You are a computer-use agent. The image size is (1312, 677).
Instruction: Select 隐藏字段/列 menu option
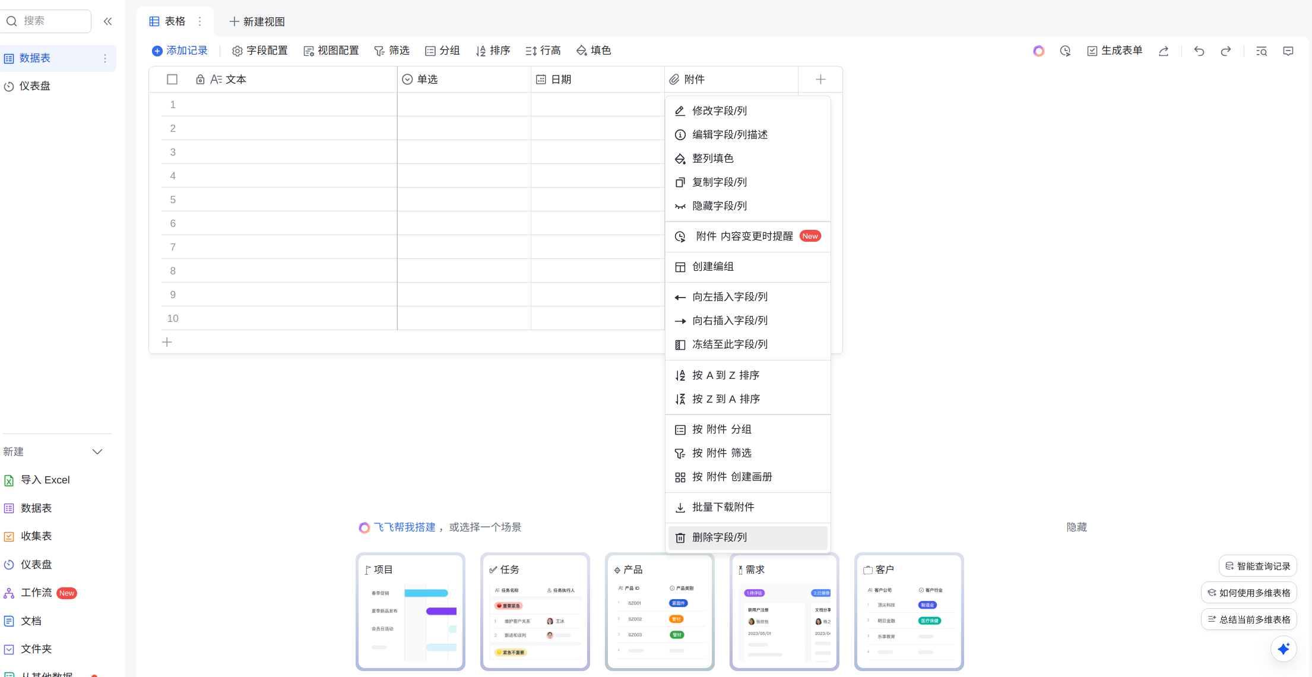(747, 206)
